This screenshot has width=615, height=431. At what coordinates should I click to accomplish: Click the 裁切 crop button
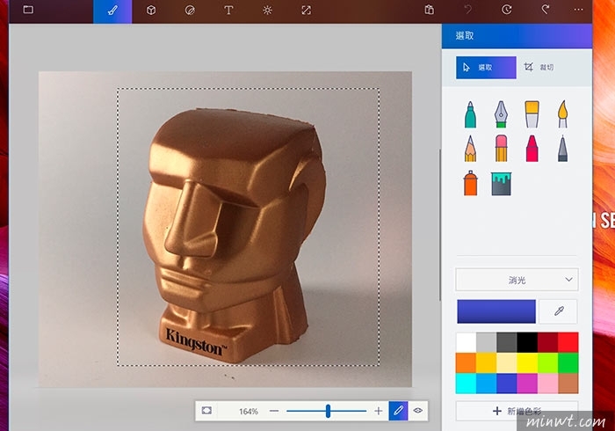click(x=539, y=68)
